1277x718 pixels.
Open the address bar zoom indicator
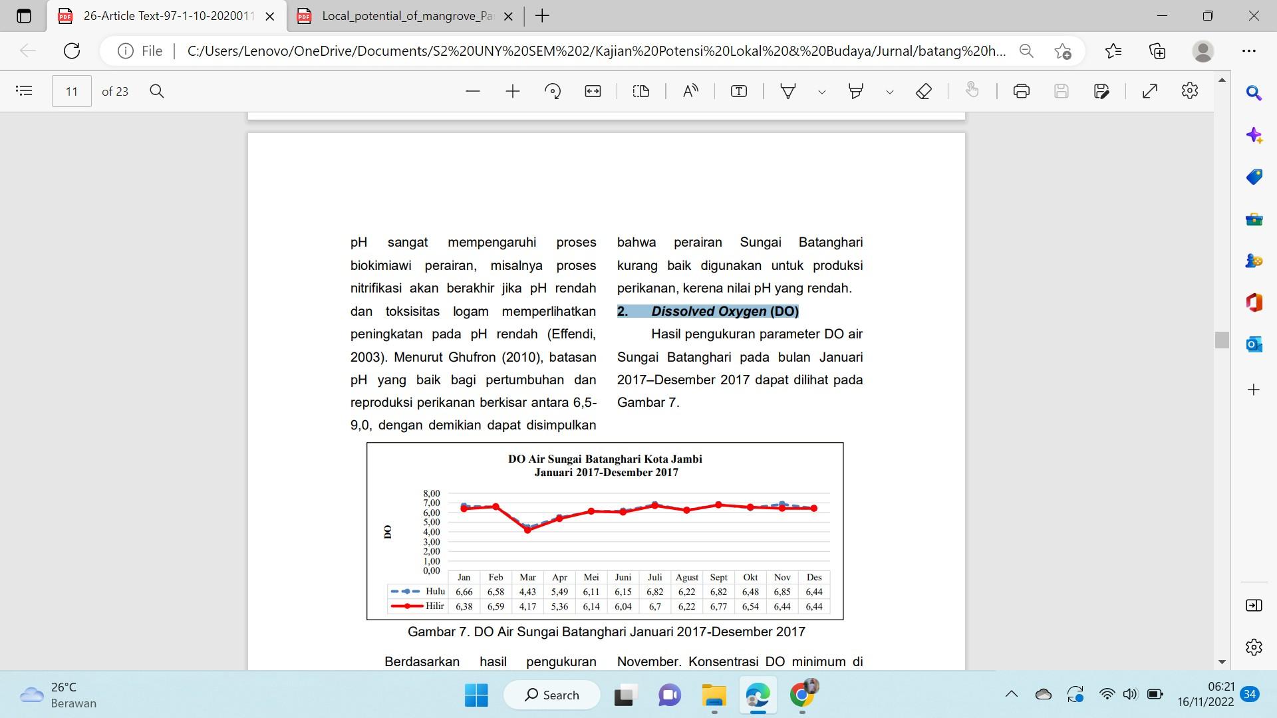coord(1026,51)
